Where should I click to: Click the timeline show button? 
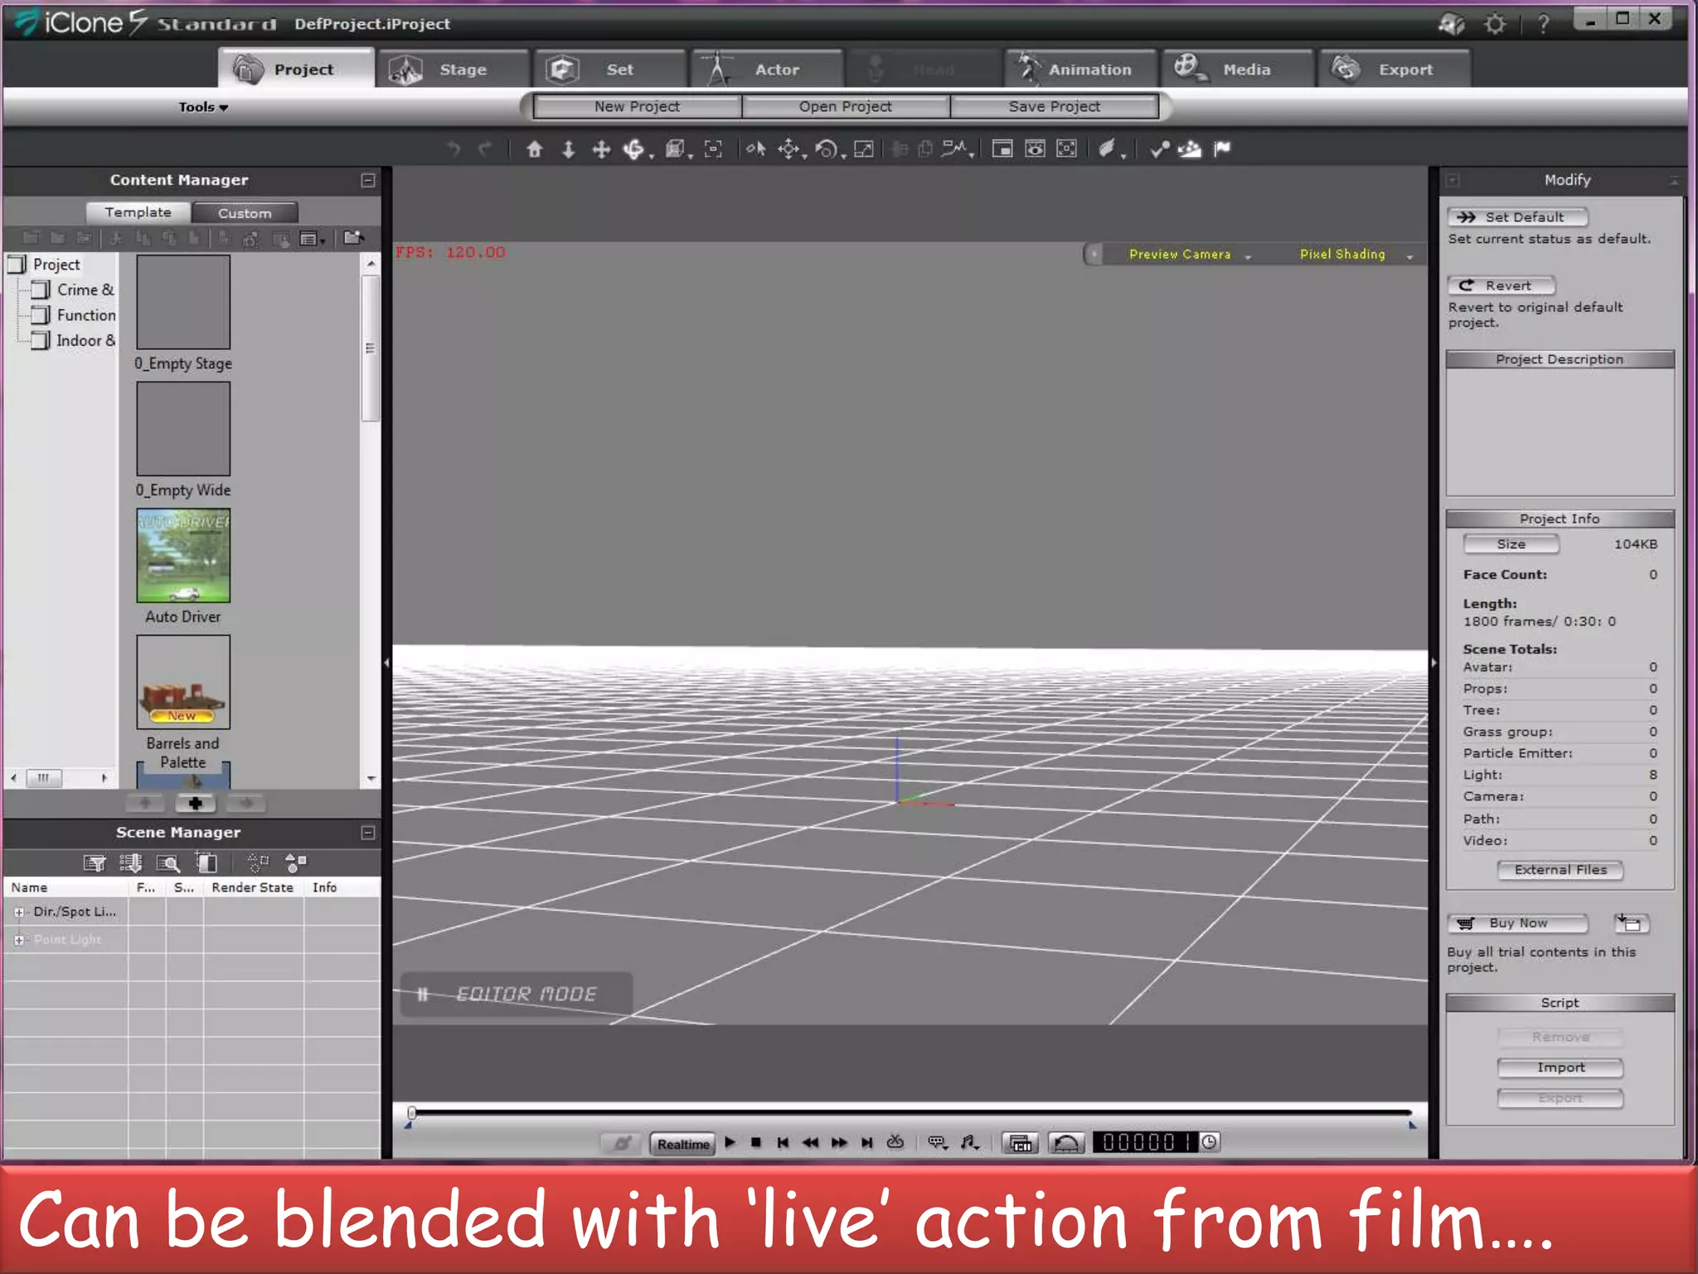tap(1021, 1143)
